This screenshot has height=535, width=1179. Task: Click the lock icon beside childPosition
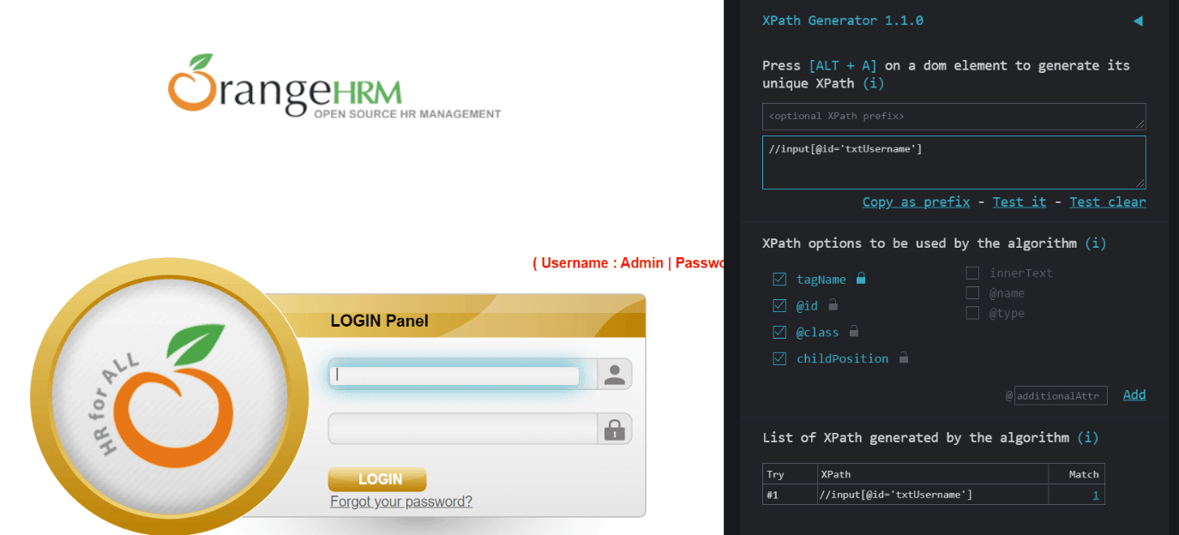coord(903,358)
